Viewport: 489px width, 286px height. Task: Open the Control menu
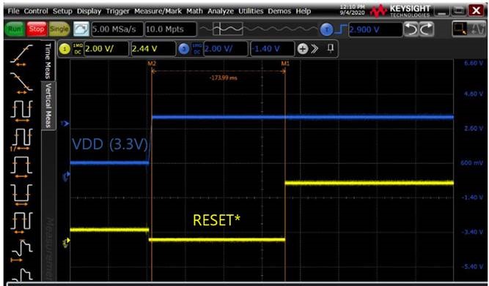(x=36, y=11)
